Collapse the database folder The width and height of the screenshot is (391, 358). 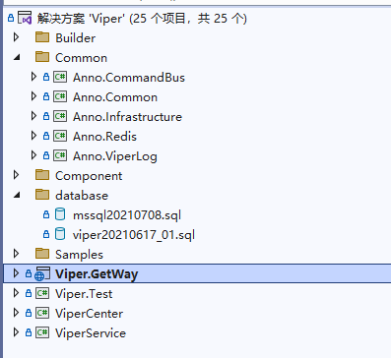(17, 196)
